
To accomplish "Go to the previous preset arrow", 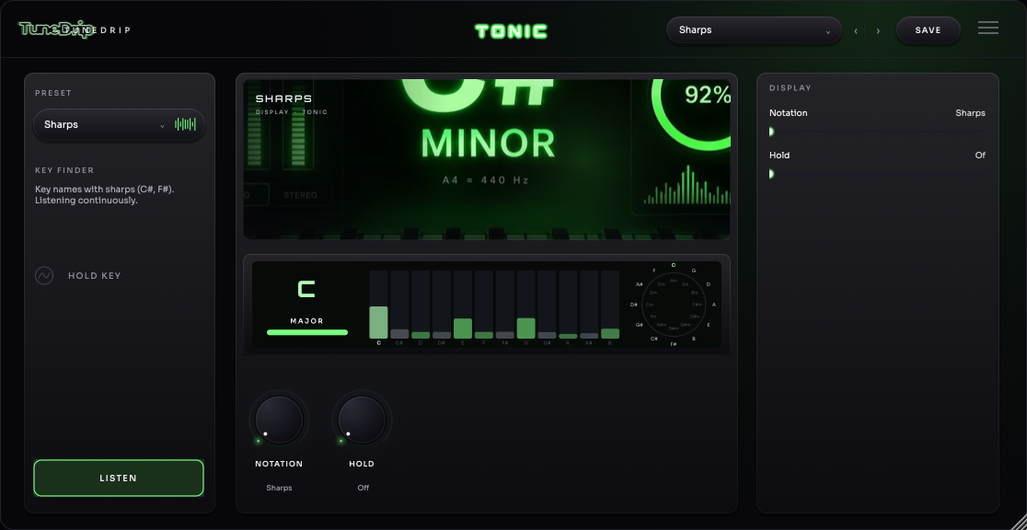I will click(856, 30).
